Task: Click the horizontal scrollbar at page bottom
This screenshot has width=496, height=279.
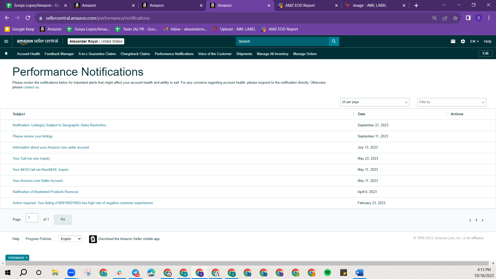Action: coord(247,263)
